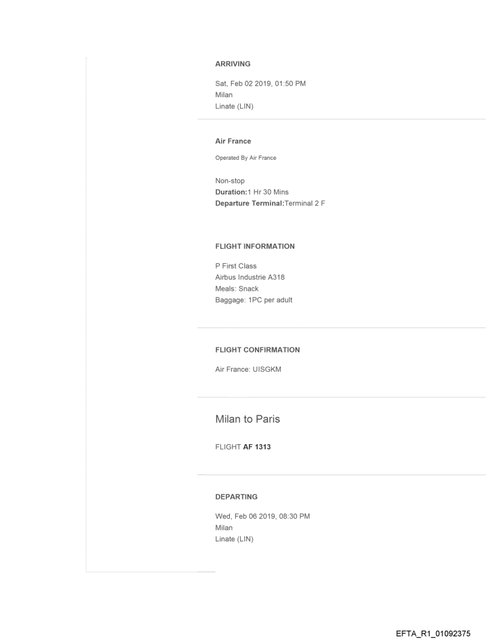Select the Meals: Snack line

pyautogui.click(x=236, y=288)
